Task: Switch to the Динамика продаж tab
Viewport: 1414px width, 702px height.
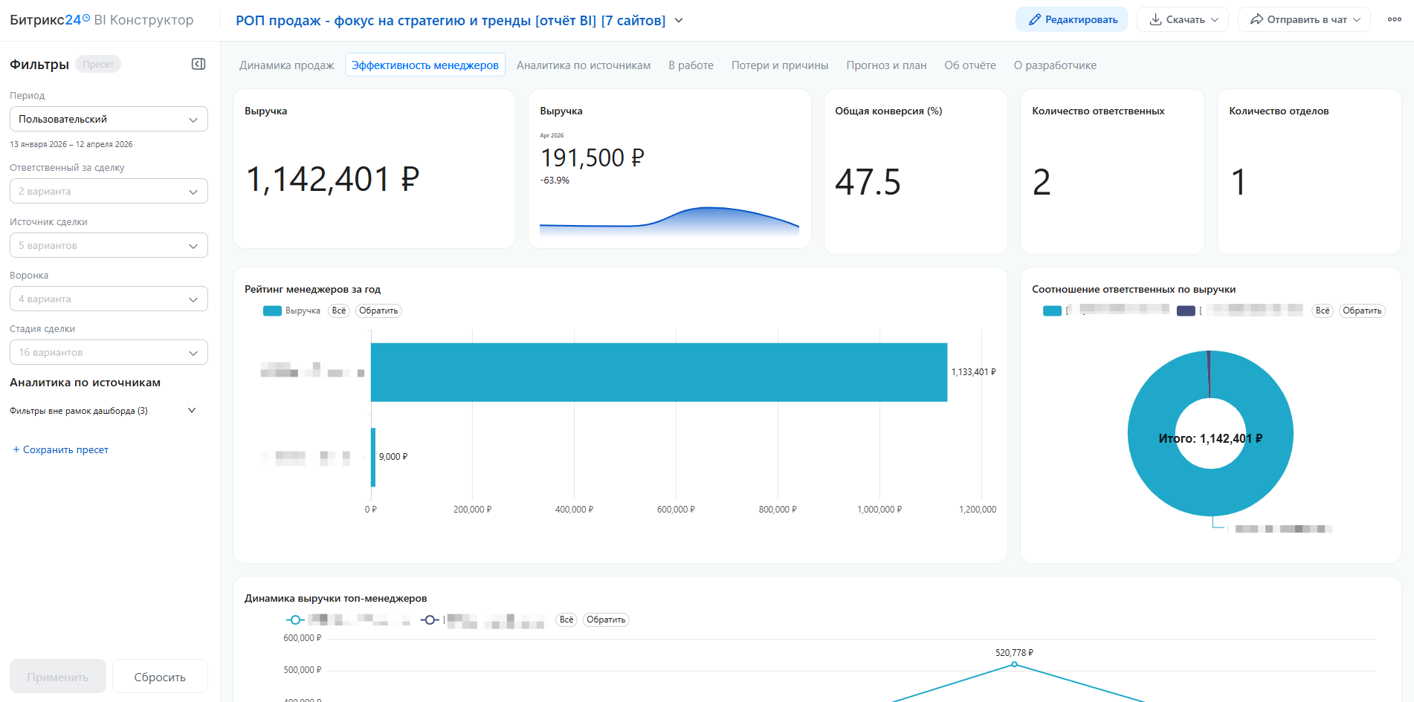Action: point(286,65)
